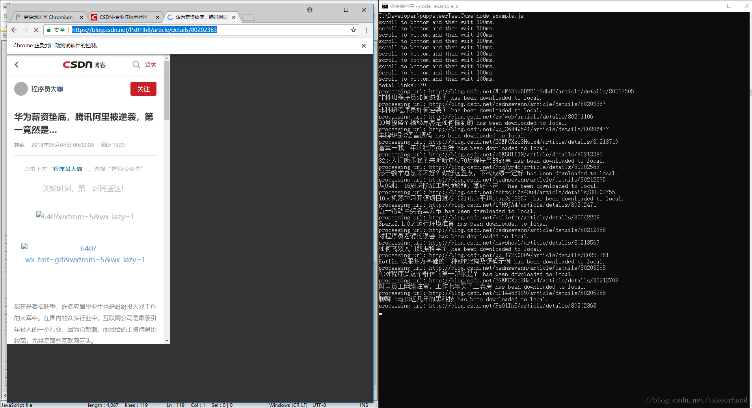Click the 'Sel : 0 | 0' status entry
This screenshot has width=752, height=408.
[222, 405]
